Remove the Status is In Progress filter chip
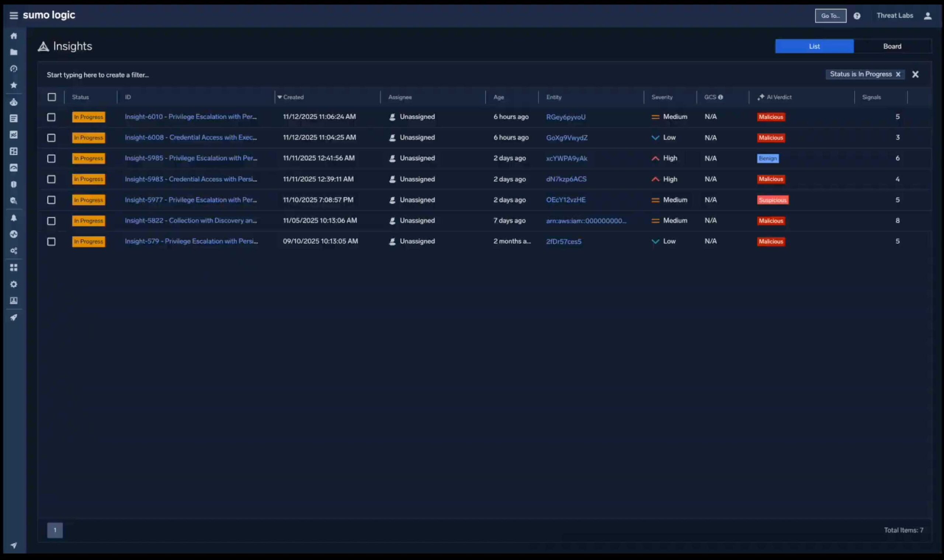Viewport: 944px width, 560px height. pos(898,74)
